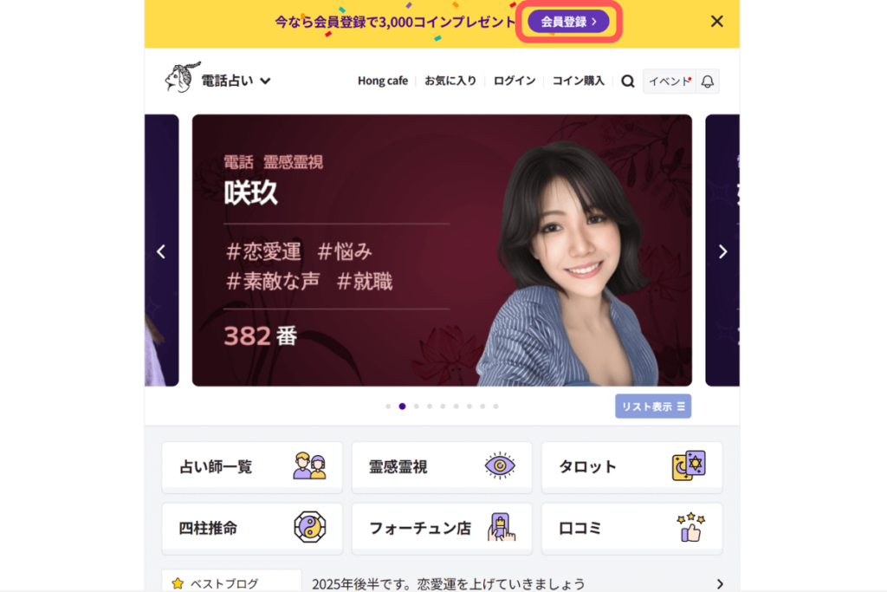
Task: Open ログイン in the top menu
Action: (x=515, y=81)
